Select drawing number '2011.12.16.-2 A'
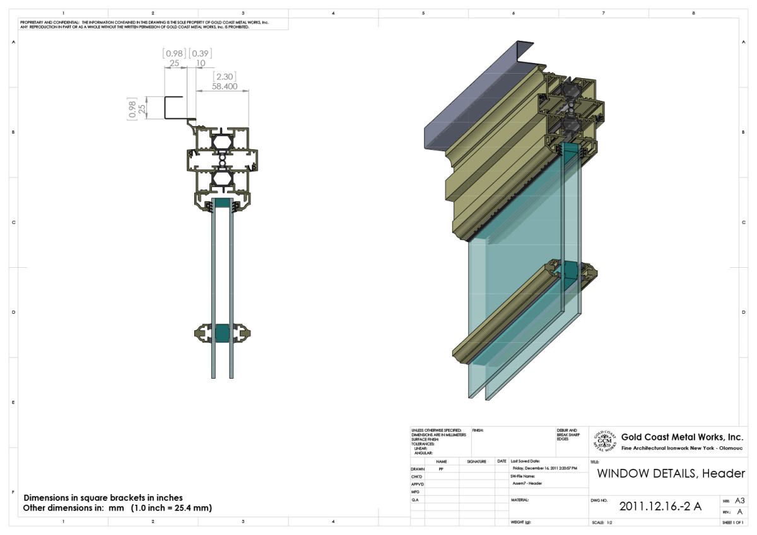 point(660,505)
